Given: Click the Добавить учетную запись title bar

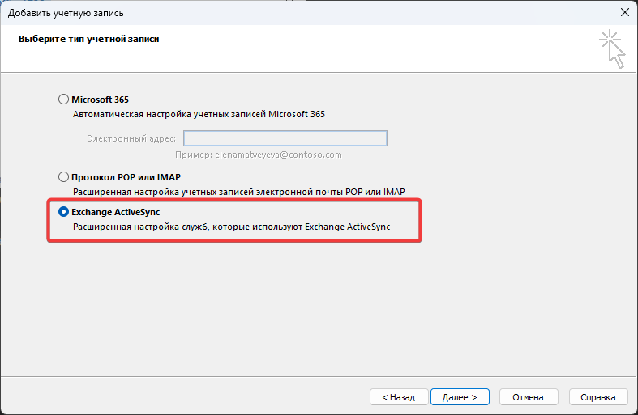Looking at the screenshot, I should click(243, 13).
